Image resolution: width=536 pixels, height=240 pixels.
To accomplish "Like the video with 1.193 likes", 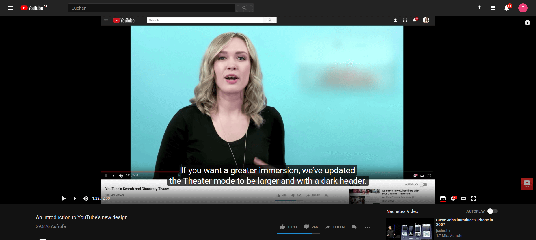I will [x=288, y=227].
